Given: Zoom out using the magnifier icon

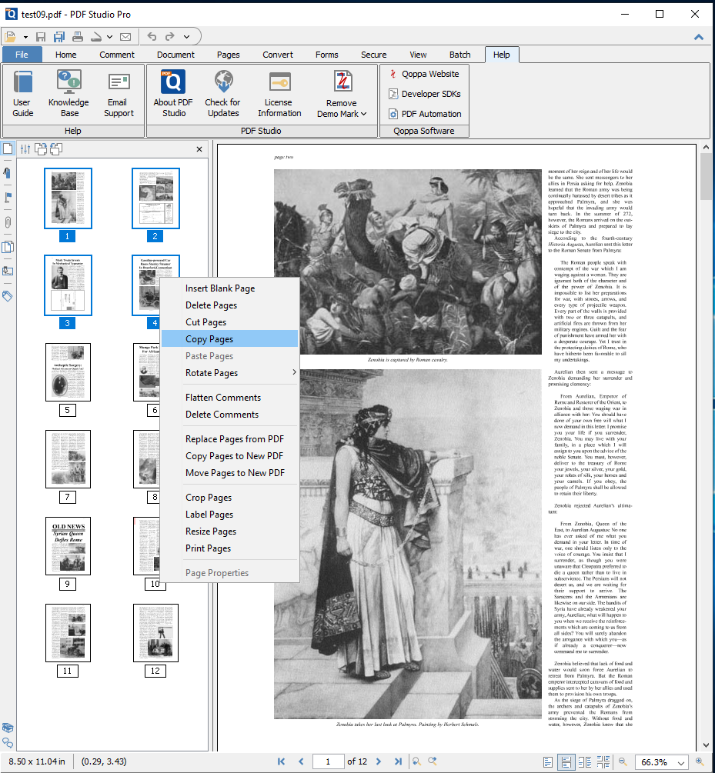Looking at the screenshot, I should [623, 761].
